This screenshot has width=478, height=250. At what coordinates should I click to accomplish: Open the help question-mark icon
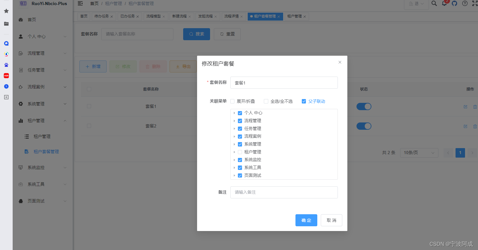pyautogui.click(x=464, y=4)
